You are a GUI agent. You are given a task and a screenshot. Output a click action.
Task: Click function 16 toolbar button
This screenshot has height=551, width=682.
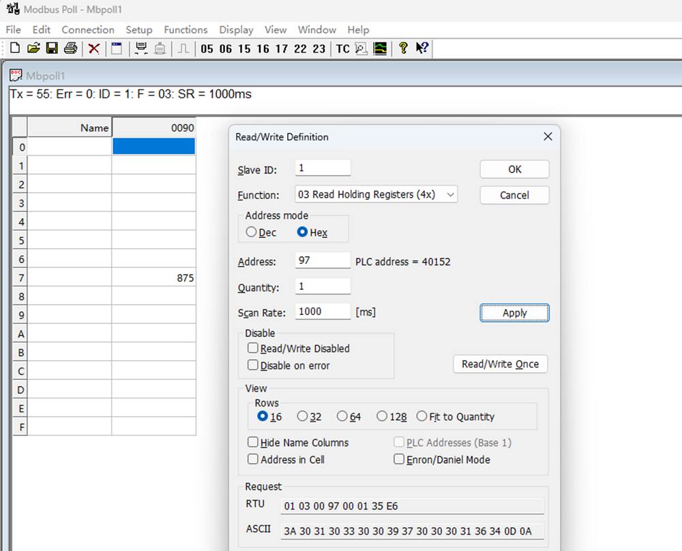pos(263,48)
